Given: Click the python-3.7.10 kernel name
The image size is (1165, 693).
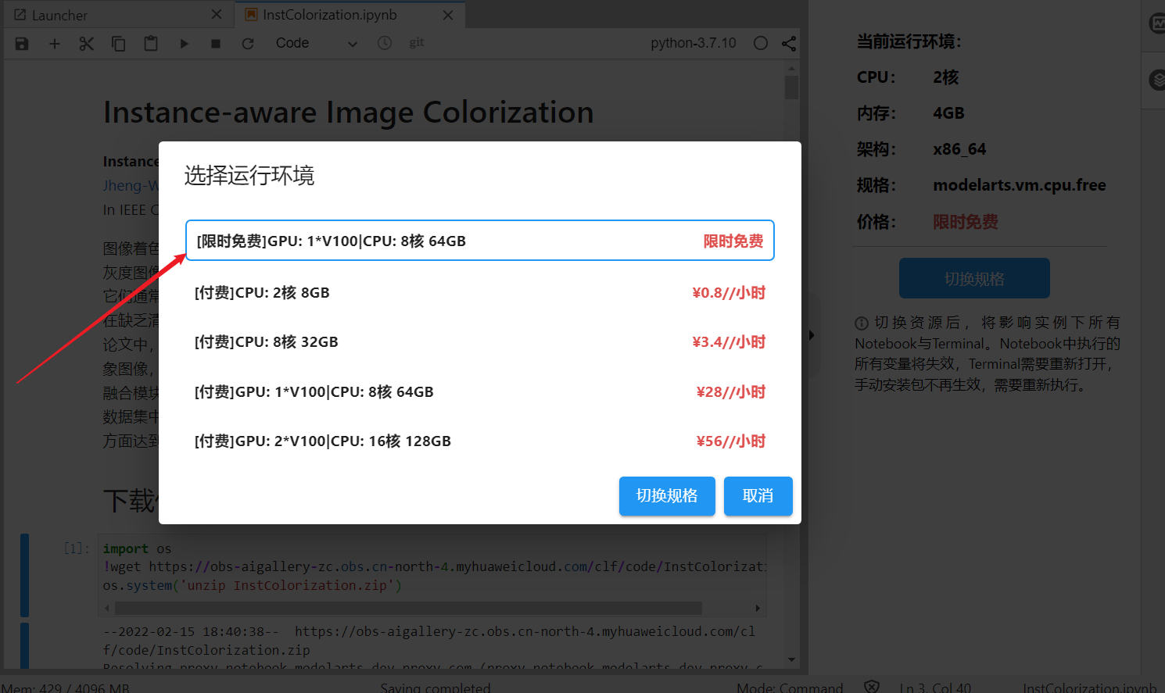Looking at the screenshot, I should pyautogui.click(x=694, y=43).
